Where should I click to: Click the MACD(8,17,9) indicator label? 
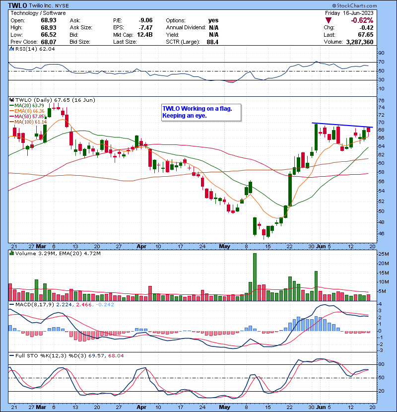34,305
